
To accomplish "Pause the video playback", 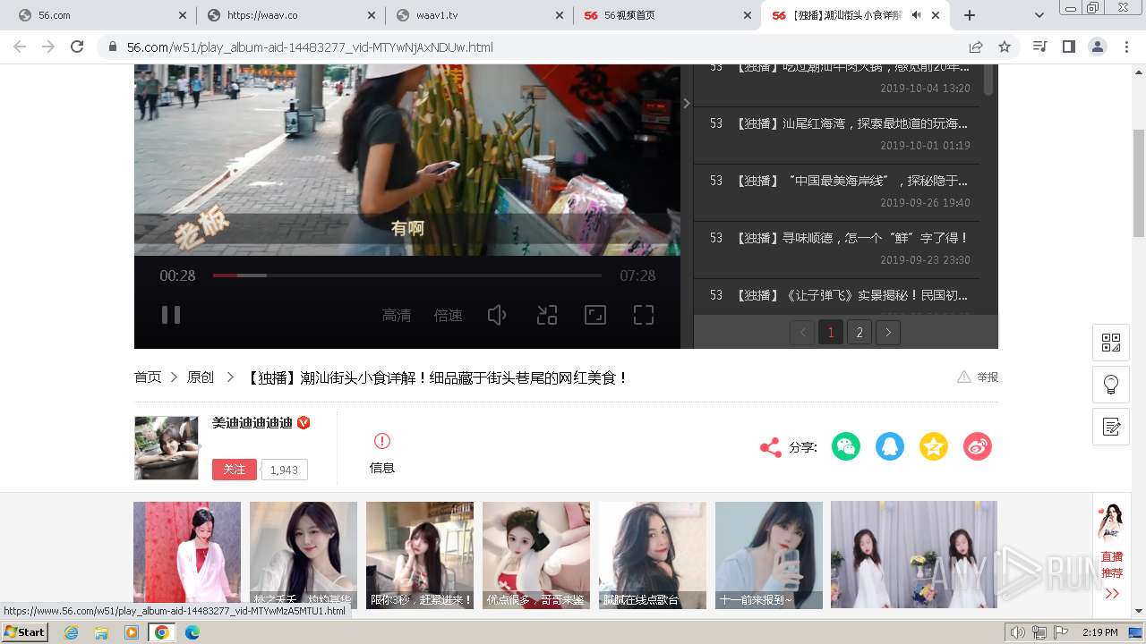I will (x=171, y=315).
